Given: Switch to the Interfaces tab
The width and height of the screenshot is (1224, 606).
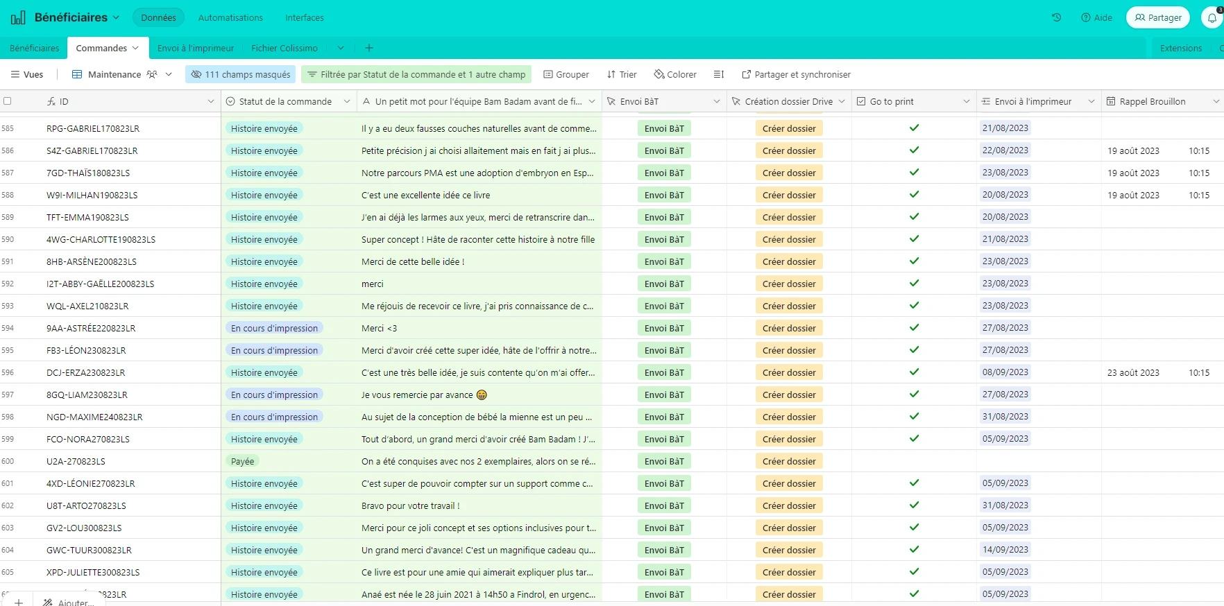Looking at the screenshot, I should (x=305, y=17).
